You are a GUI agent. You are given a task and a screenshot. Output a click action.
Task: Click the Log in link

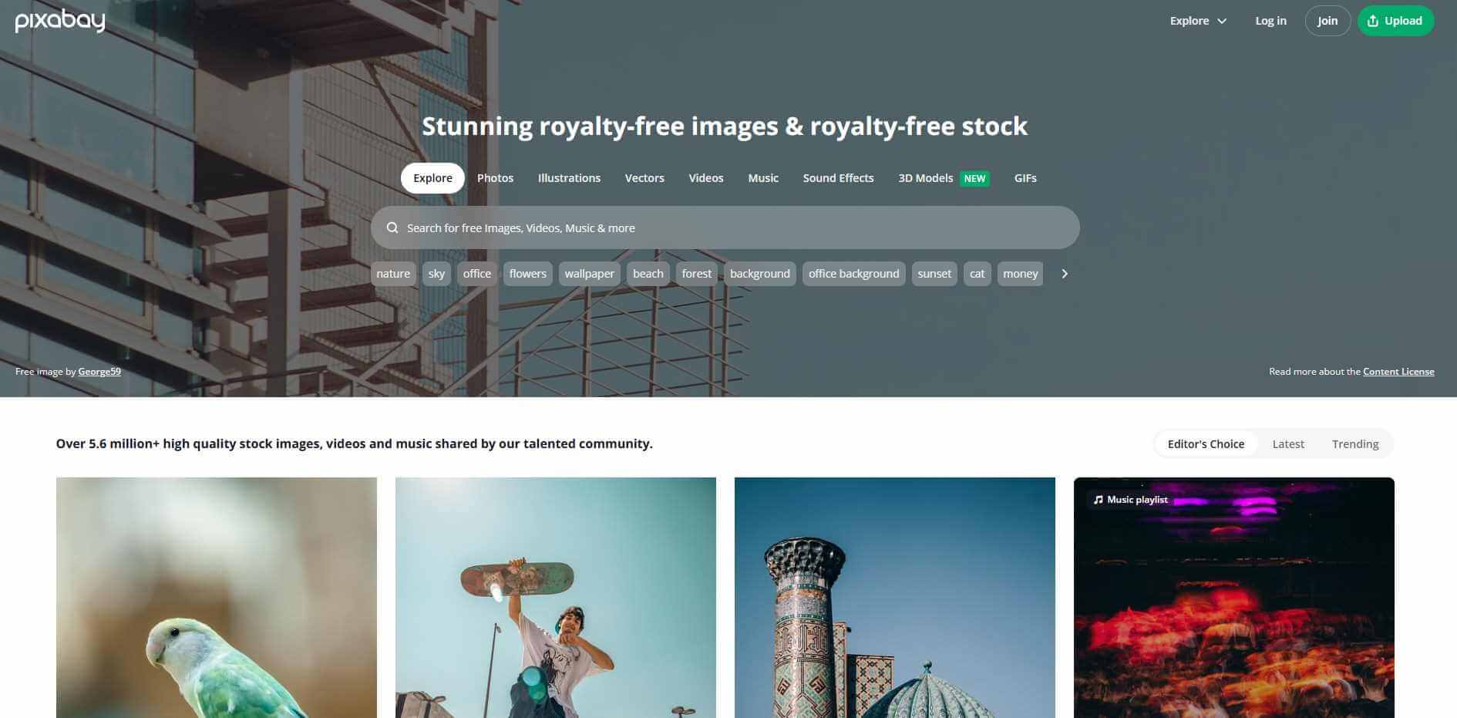click(1270, 21)
